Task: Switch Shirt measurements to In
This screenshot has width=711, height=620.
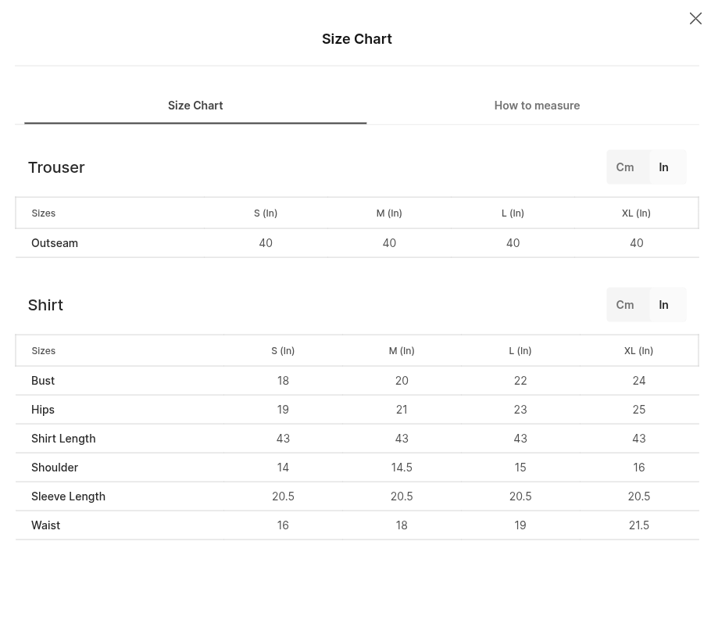Action: pos(663,305)
